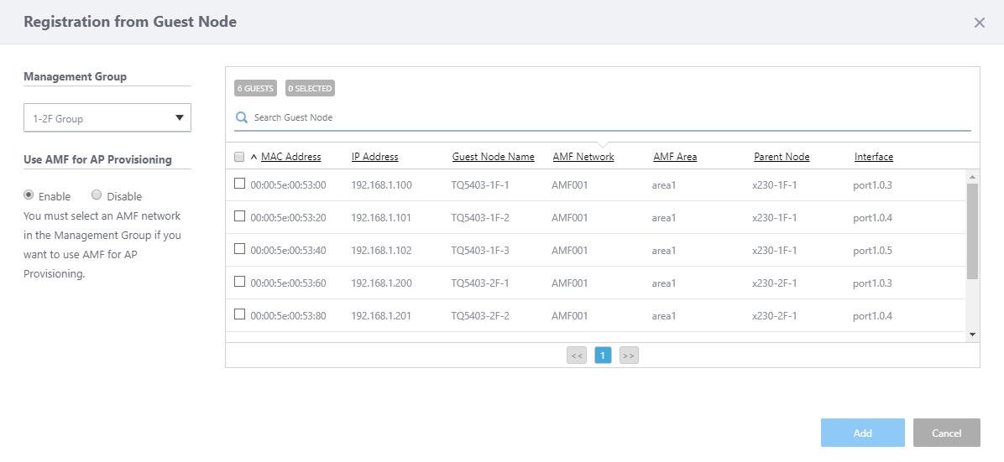Screen dimensions: 1004x462
Task: Sort by AMF Area column
Action: point(675,157)
